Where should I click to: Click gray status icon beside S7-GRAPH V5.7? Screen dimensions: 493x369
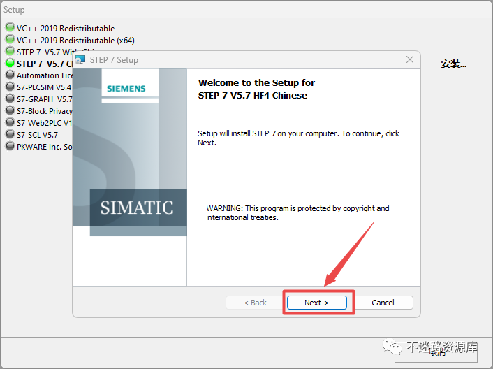[10, 99]
